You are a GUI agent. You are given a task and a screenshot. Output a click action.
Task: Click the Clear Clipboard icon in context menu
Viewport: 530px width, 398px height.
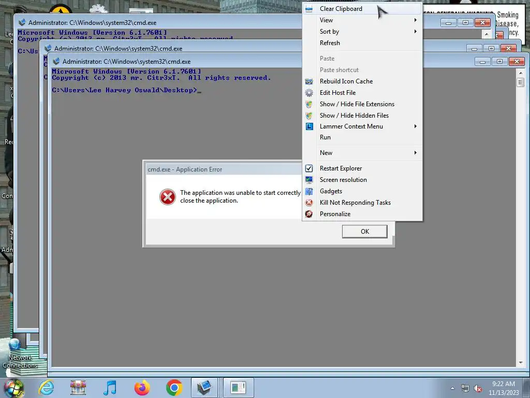pos(309,9)
